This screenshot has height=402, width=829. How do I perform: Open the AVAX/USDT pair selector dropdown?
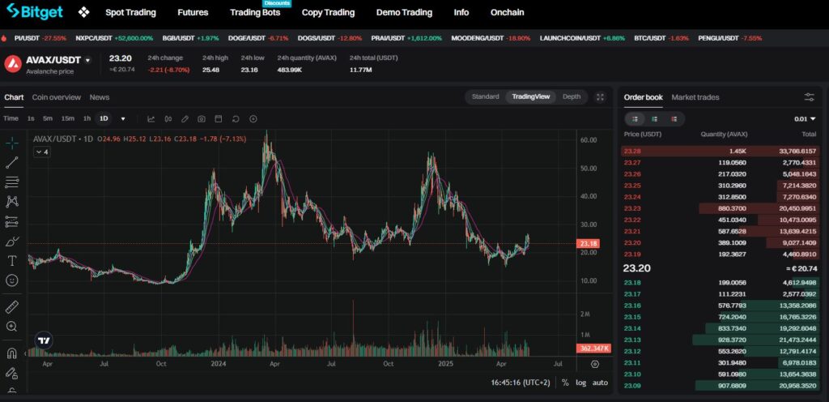point(87,60)
